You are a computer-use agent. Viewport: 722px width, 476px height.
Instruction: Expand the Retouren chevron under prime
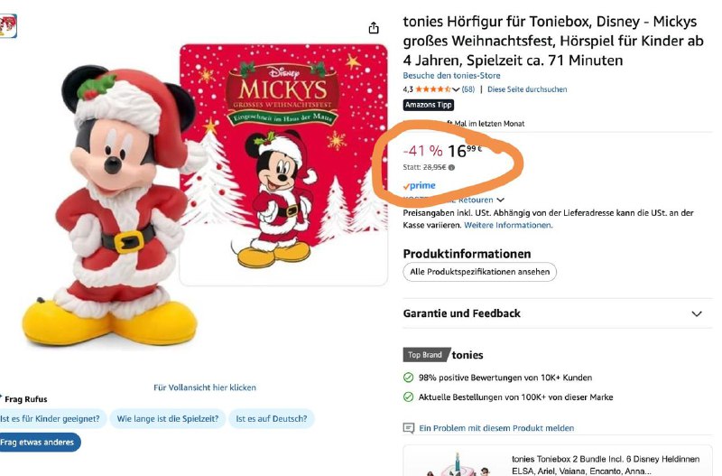pos(501,200)
